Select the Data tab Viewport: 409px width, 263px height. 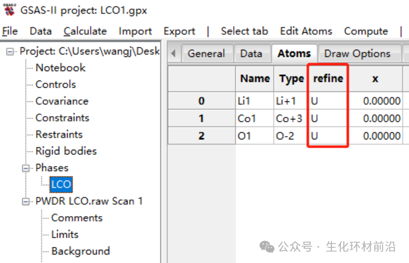click(x=251, y=54)
